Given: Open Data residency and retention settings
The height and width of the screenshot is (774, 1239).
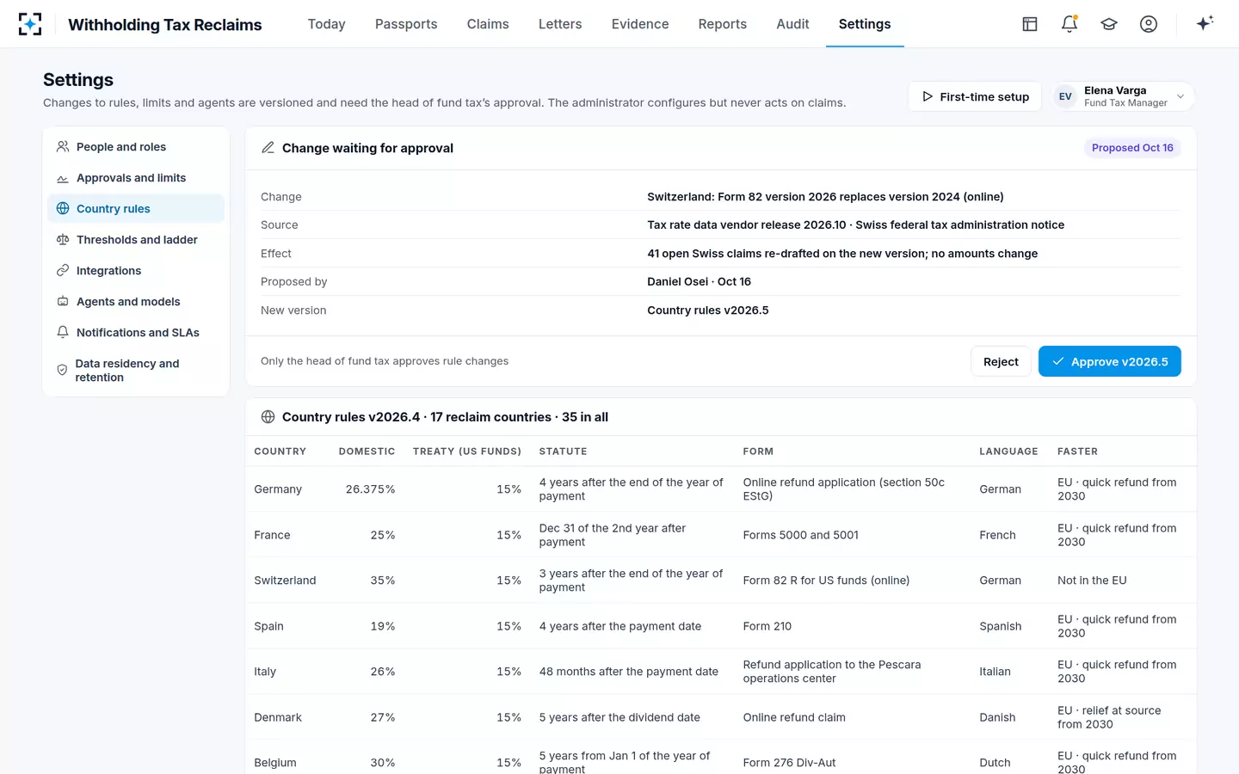Looking at the screenshot, I should point(136,371).
